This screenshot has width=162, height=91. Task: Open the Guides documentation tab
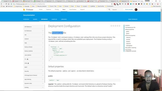point(35,19)
